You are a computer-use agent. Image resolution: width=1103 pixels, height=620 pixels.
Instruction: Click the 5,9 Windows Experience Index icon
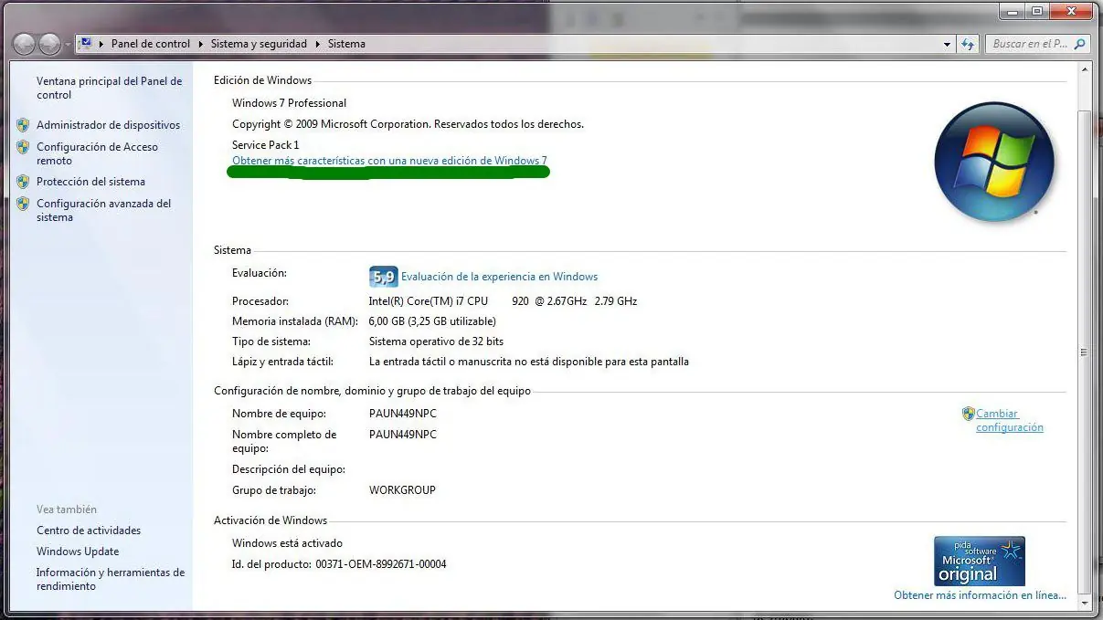point(383,276)
